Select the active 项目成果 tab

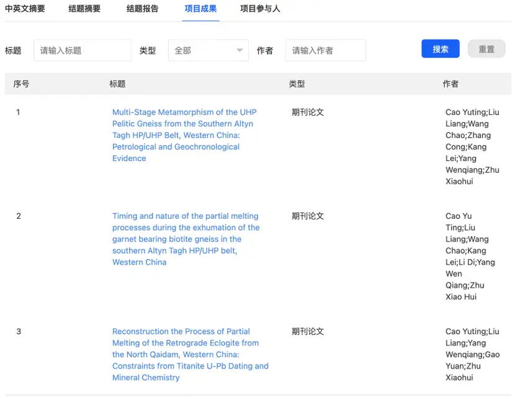click(200, 9)
